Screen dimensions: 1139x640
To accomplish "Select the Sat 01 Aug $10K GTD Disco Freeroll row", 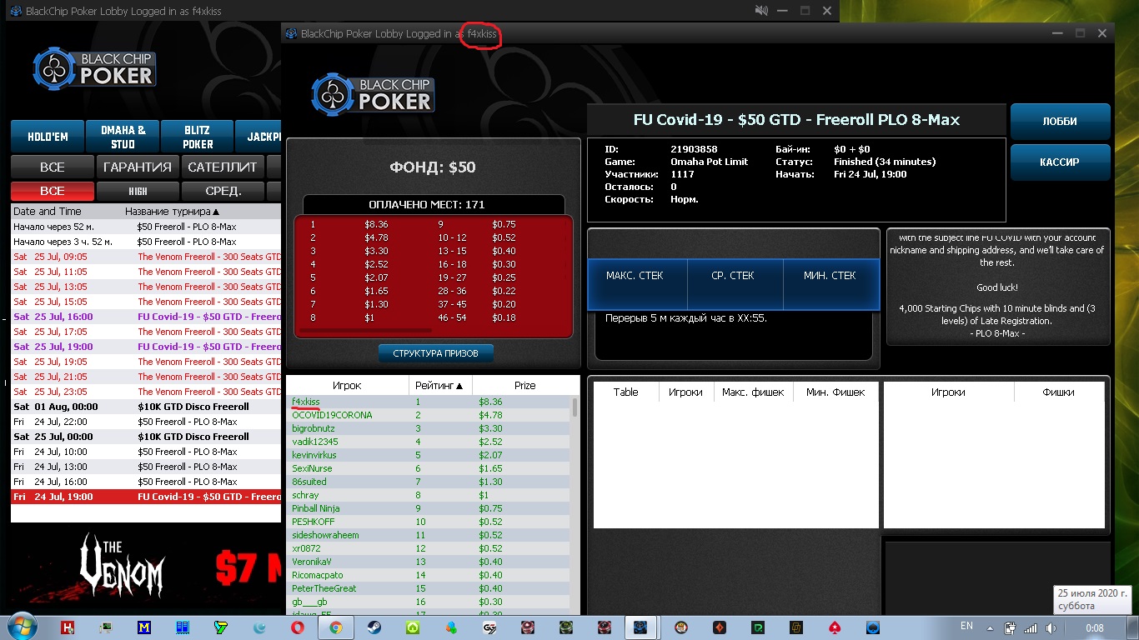I will (146, 407).
